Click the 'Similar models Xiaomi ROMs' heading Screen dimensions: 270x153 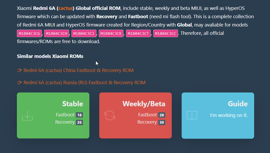tap(50, 56)
